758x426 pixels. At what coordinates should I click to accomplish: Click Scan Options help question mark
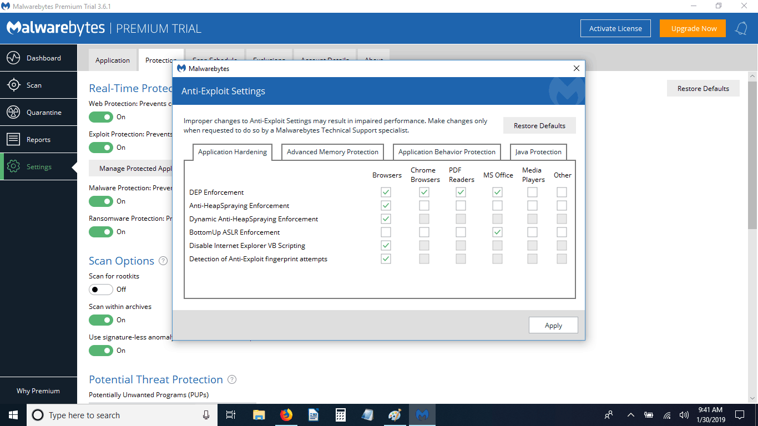pyautogui.click(x=163, y=261)
